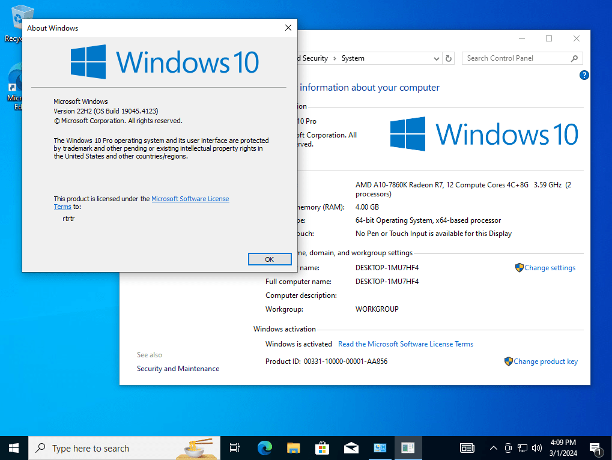This screenshot has height=460, width=612.
Task: Click the Windows is activated text
Action: click(298, 343)
